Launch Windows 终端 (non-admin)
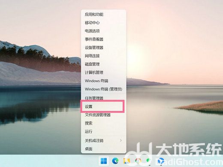This screenshot has height=167, width=223. [103, 81]
